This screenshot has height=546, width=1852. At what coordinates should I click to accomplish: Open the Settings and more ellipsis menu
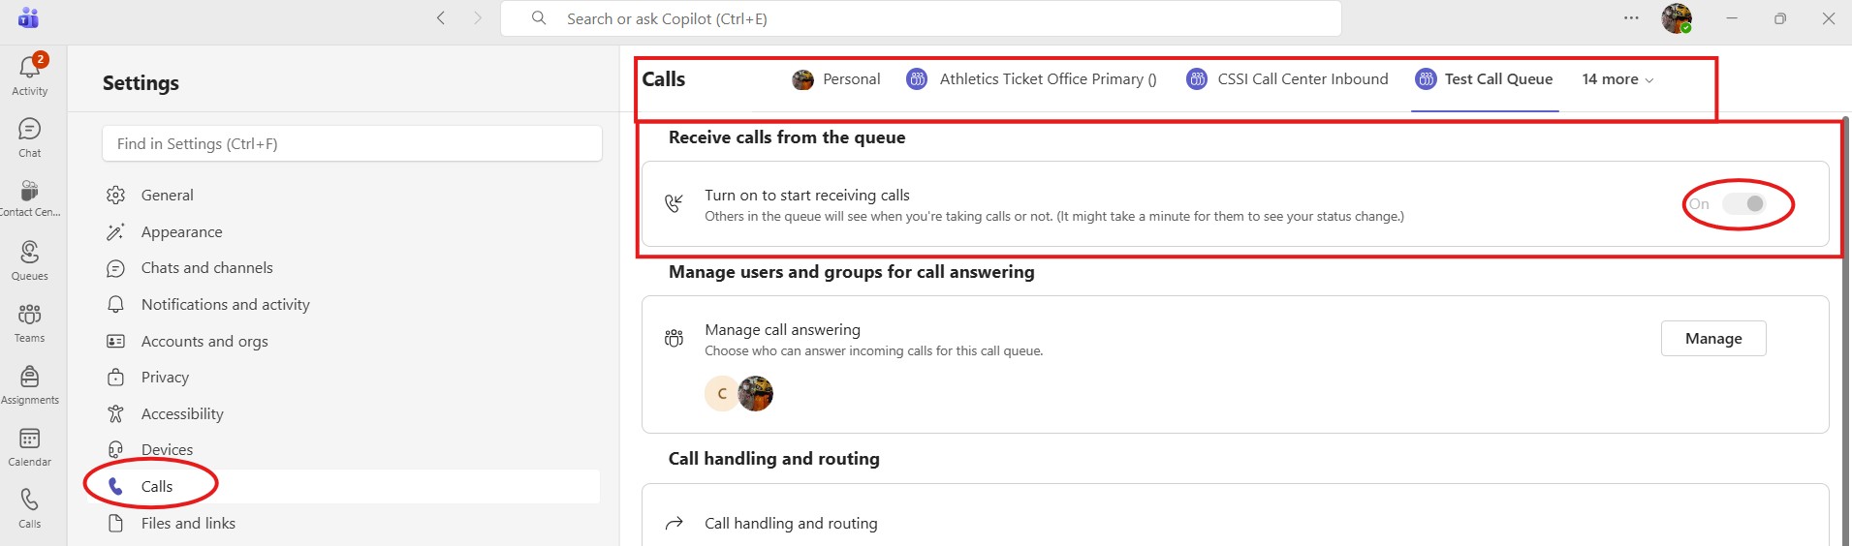coord(1631,18)
